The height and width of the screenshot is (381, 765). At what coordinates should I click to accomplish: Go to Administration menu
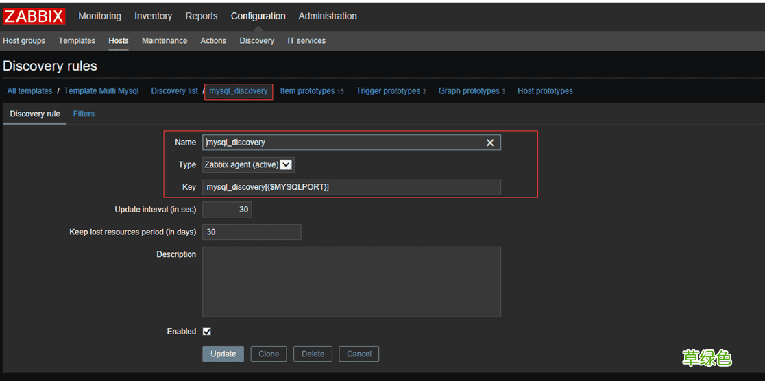pos(328,16)
